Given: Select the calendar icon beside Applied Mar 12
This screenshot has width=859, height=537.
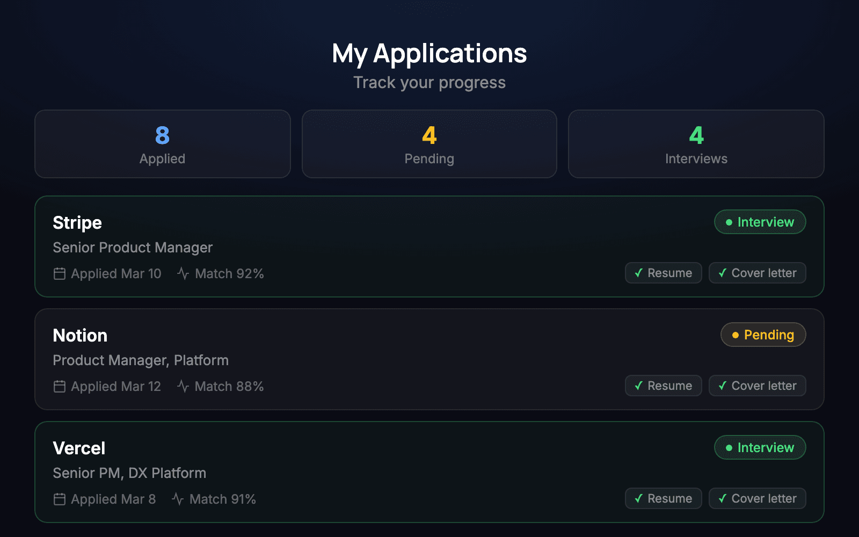Looking at the screenshot, I should 60,386.
